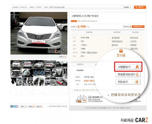
Task: Click the two cartoon mascot characters
Action: pos(81,99)
